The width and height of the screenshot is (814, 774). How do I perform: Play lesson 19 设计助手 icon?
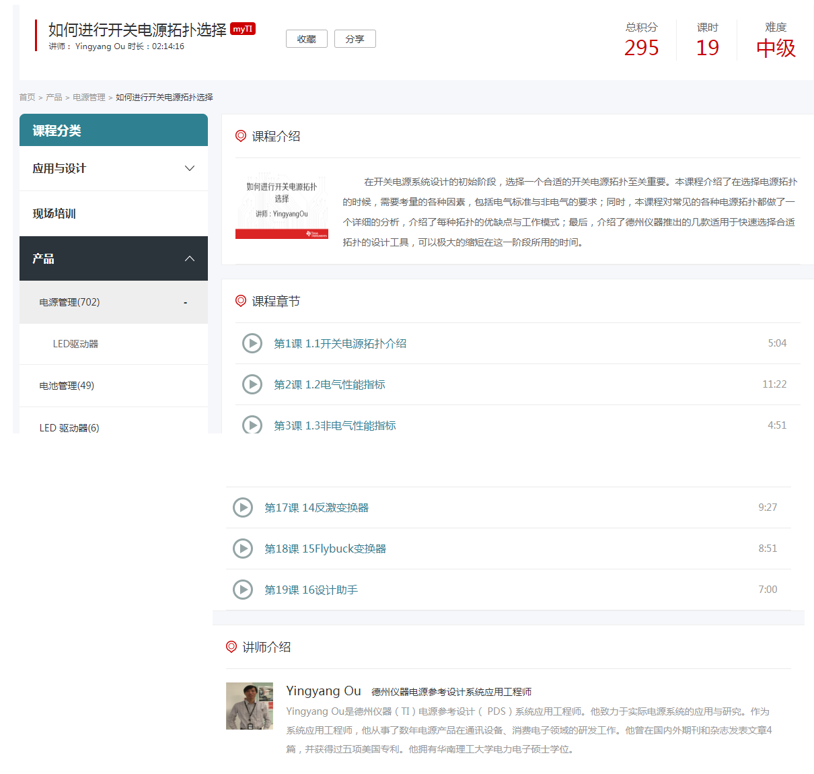(243, 590)
